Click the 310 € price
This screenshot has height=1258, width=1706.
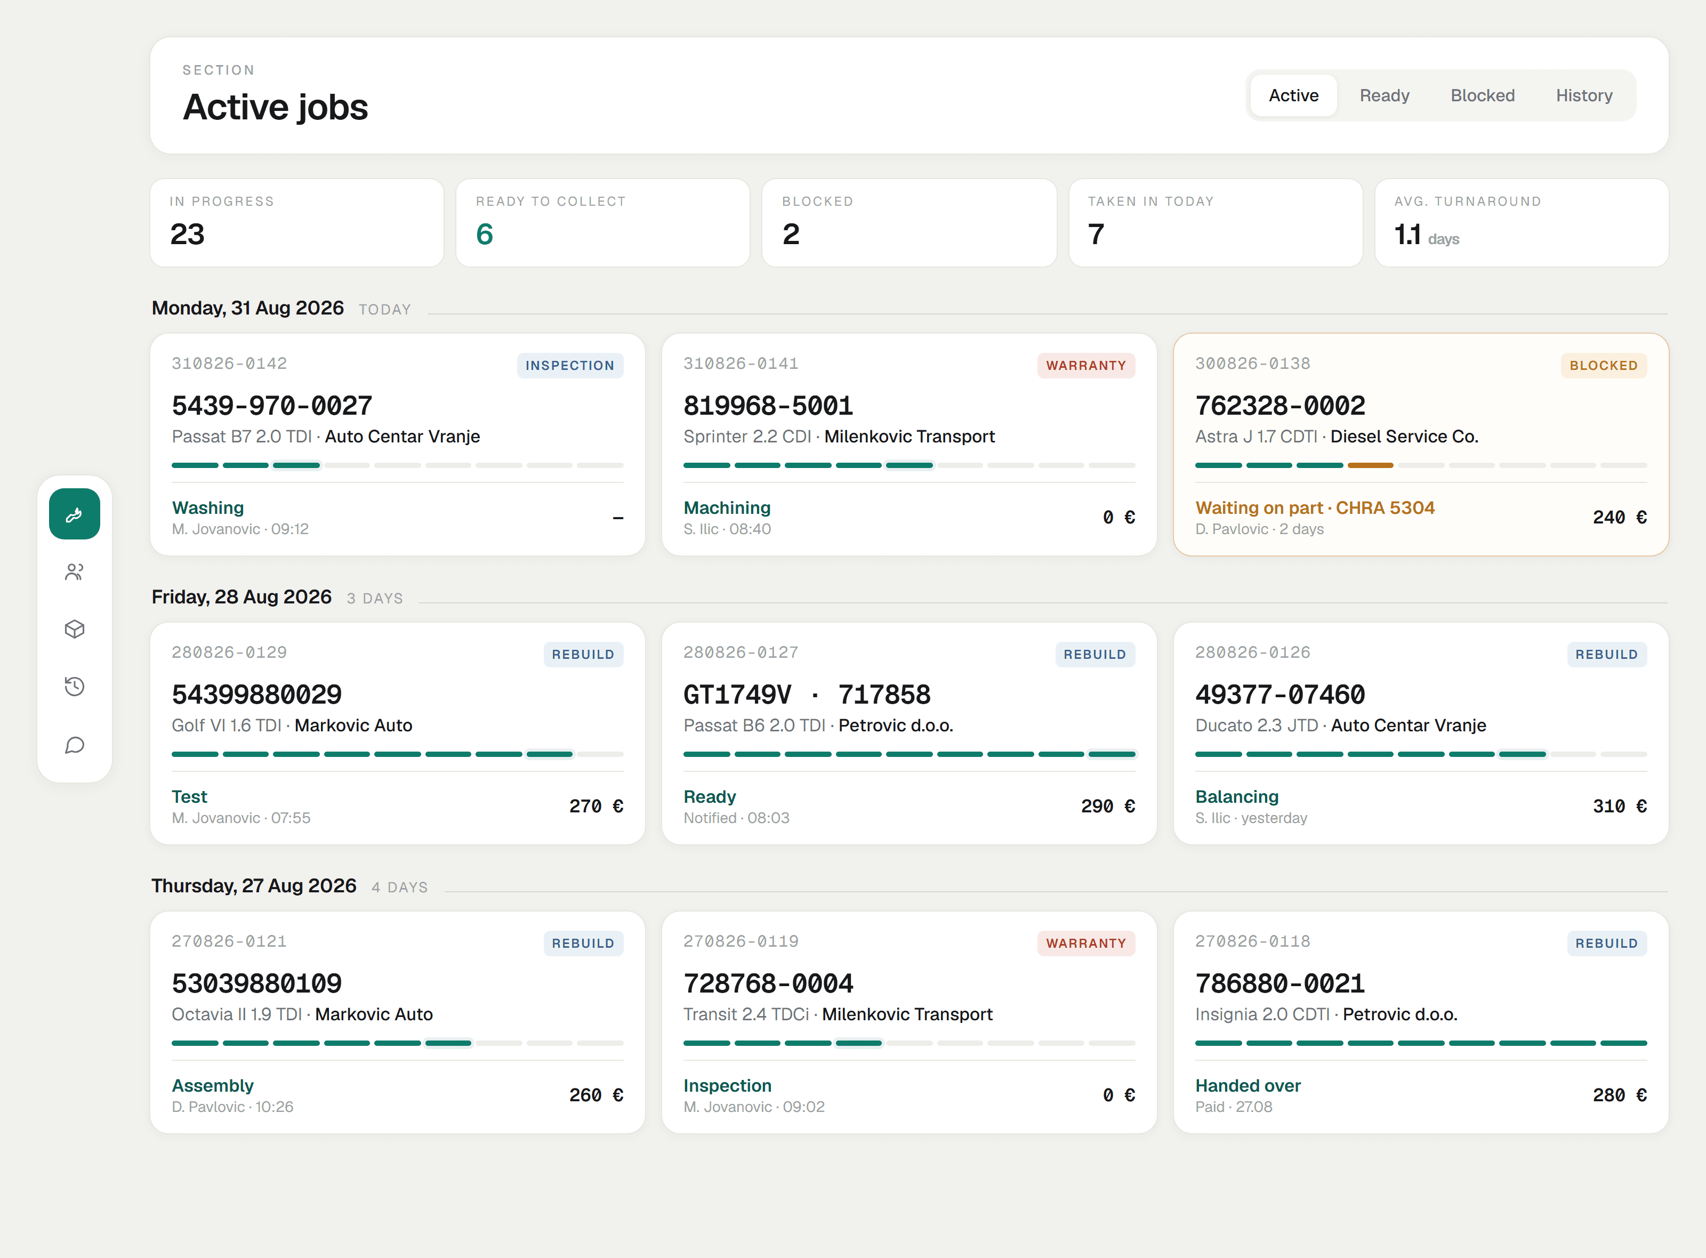click(1619, 805)
